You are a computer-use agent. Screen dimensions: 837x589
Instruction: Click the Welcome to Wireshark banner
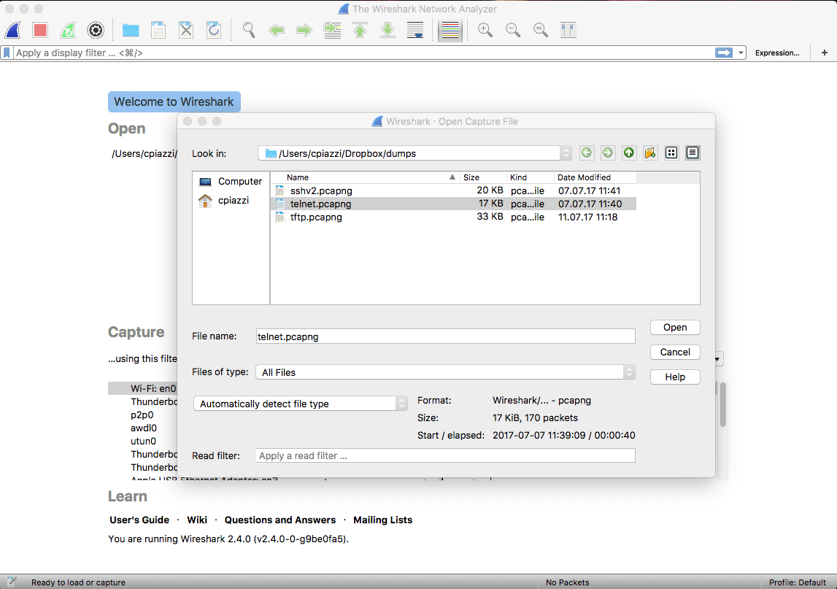click(x=174, y=102)
